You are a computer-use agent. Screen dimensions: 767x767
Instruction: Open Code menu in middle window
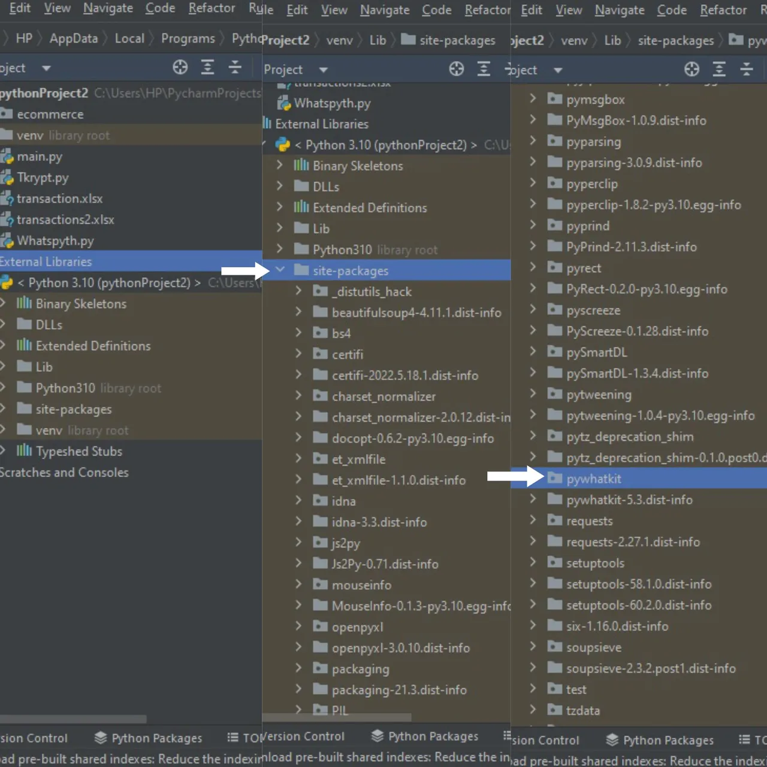[437, 10]
